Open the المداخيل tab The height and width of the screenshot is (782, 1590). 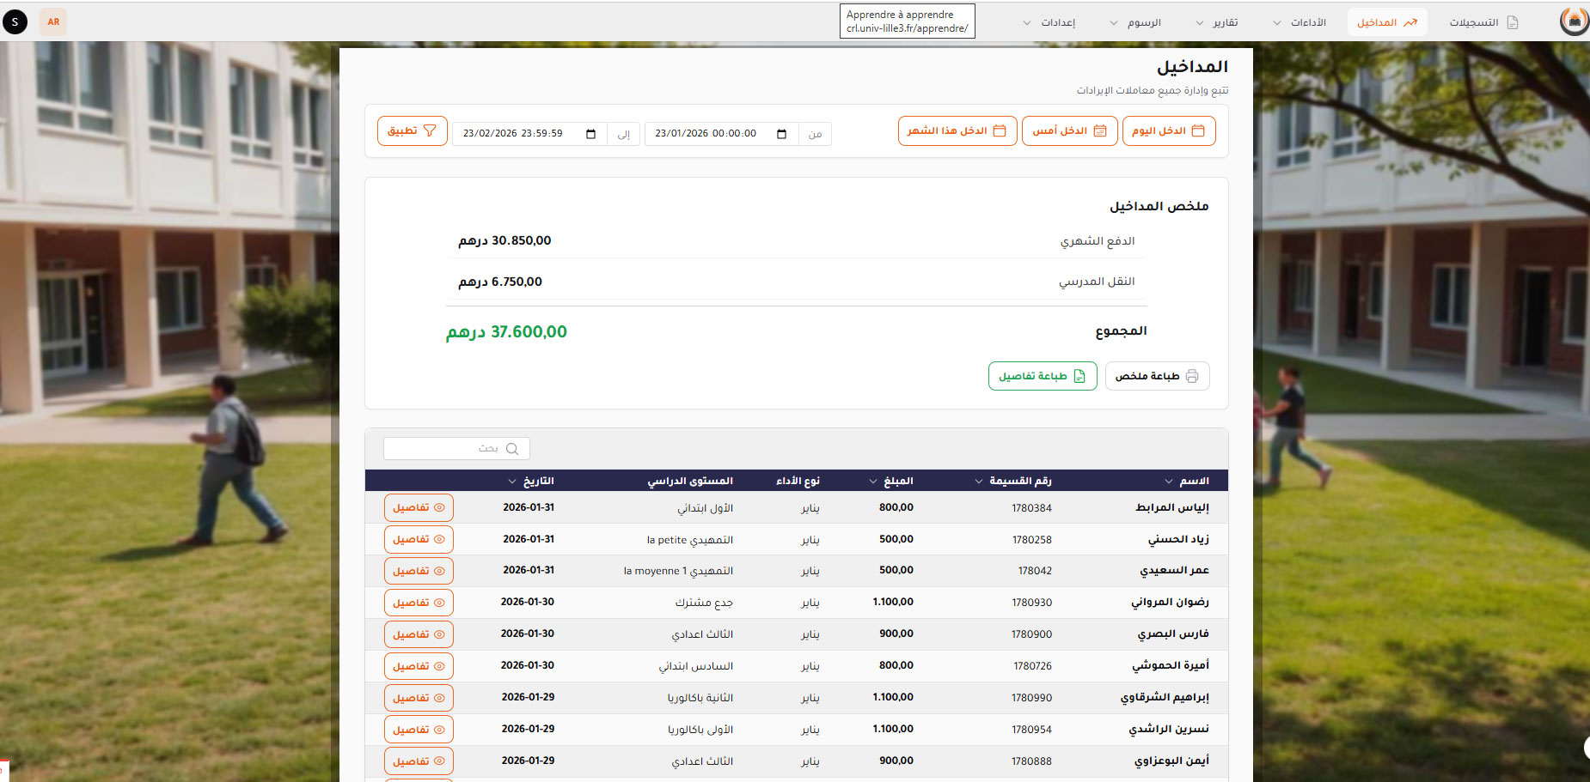point(1386,22)
